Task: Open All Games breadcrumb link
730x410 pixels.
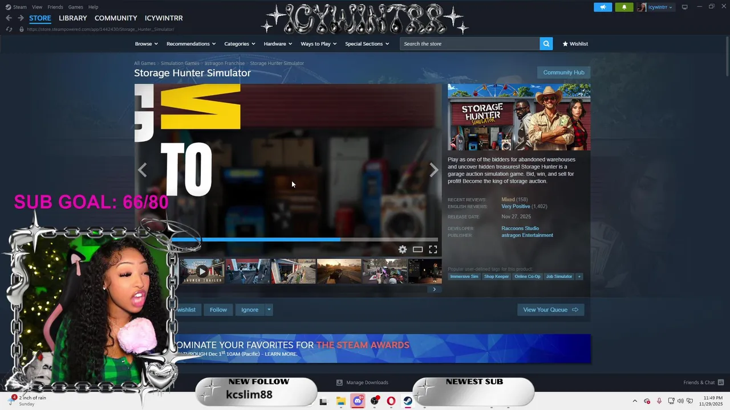Action: click(145, 63)
